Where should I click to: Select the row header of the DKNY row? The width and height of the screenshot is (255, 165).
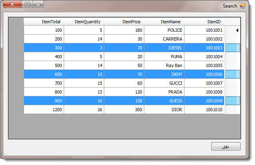point(233,74)
